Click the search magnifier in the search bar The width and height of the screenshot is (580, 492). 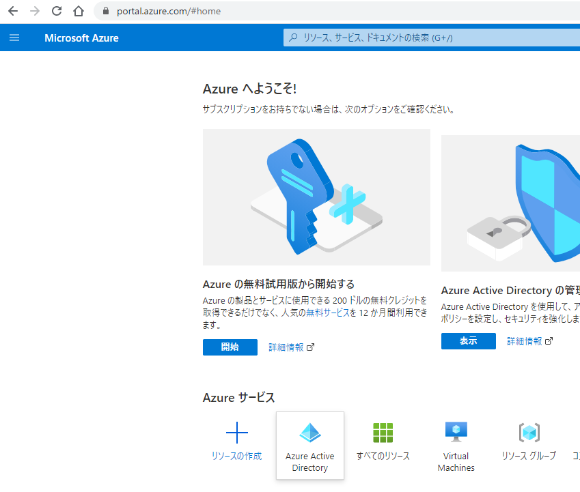point(292,38)
